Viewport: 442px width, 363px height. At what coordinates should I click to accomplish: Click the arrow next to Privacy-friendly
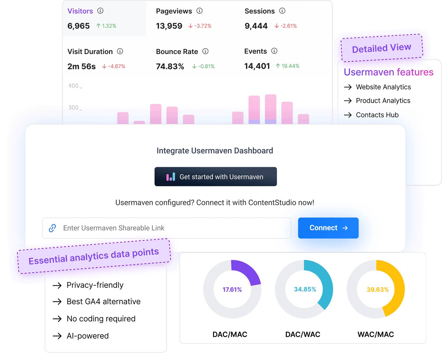[57, 285]
